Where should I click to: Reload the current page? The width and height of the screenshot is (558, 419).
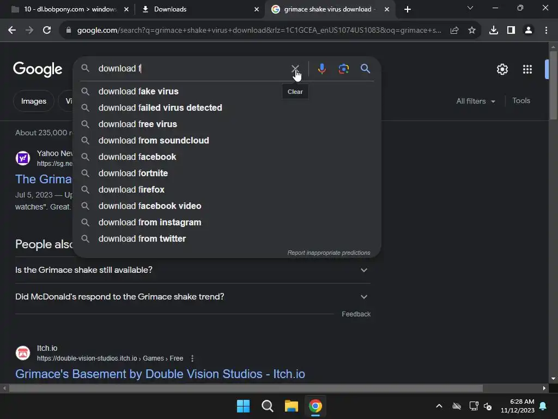[x=47, y=31]
